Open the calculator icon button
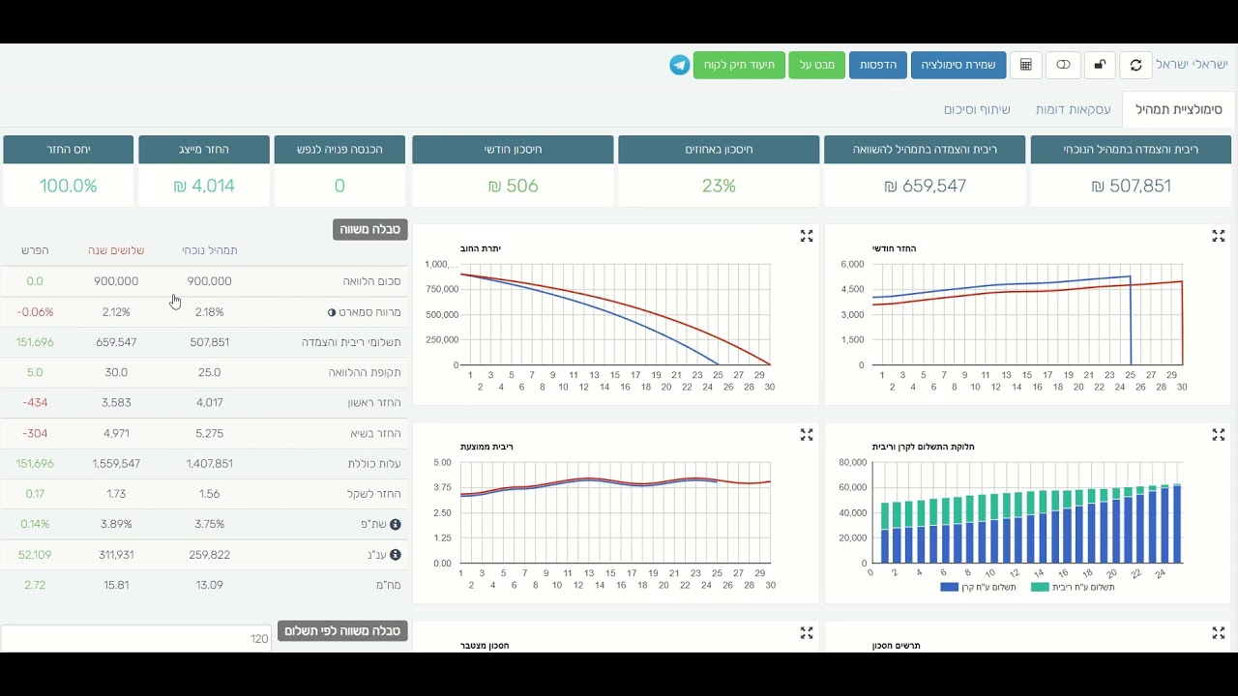The width and height of the screenshot is (1238, 696). point(1026,65)
